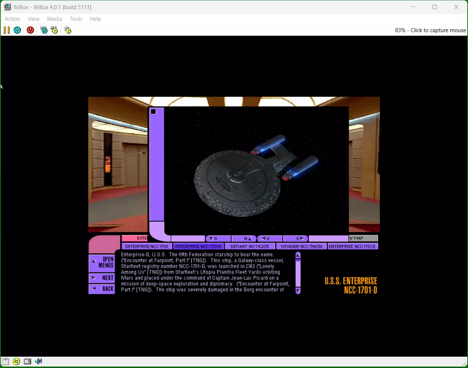Open the Help menu
468x368 pixels.
click(x=95, y=19)
